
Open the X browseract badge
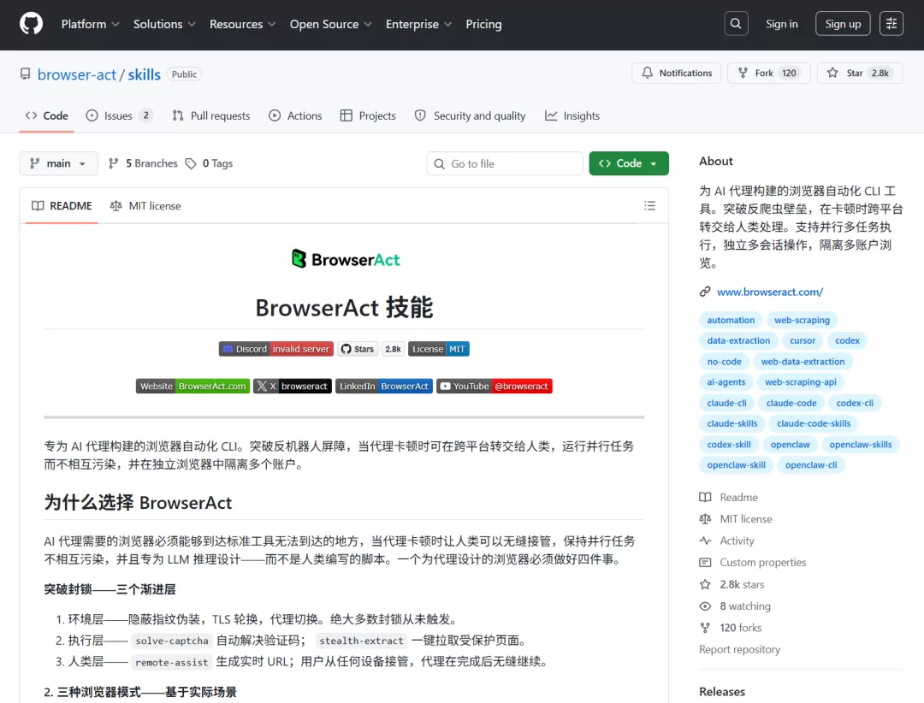[x=293, y=386]
